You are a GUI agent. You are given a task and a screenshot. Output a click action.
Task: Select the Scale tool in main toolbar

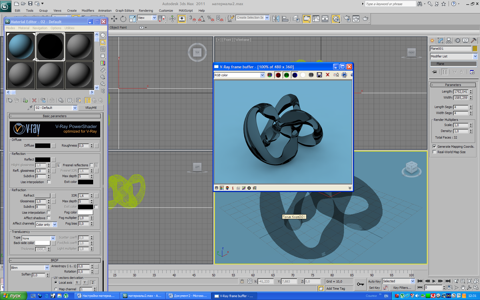click(133, 19)
